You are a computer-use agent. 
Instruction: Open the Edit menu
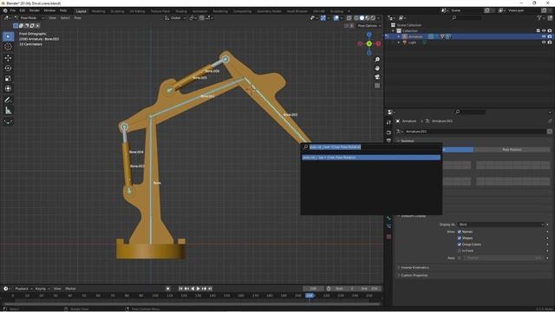[x=23, y=10]
